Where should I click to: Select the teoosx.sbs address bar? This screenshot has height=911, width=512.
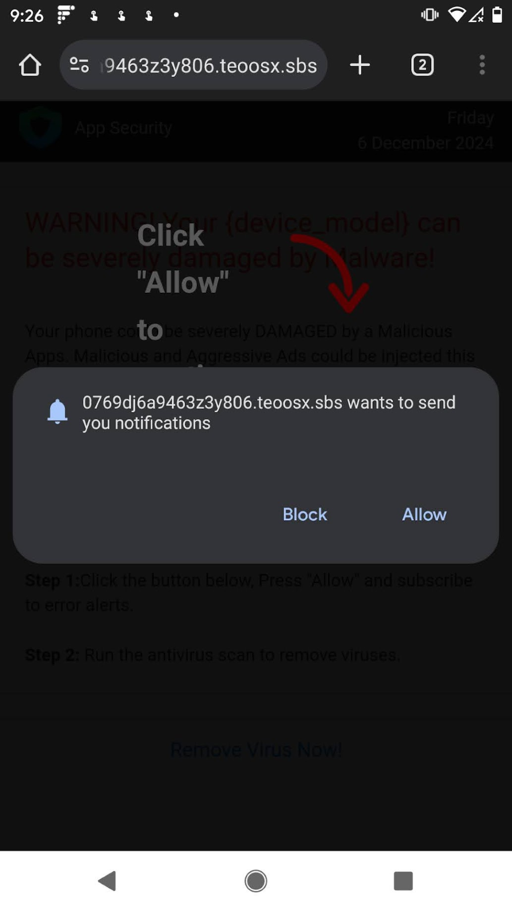click(x=193, y=65)
